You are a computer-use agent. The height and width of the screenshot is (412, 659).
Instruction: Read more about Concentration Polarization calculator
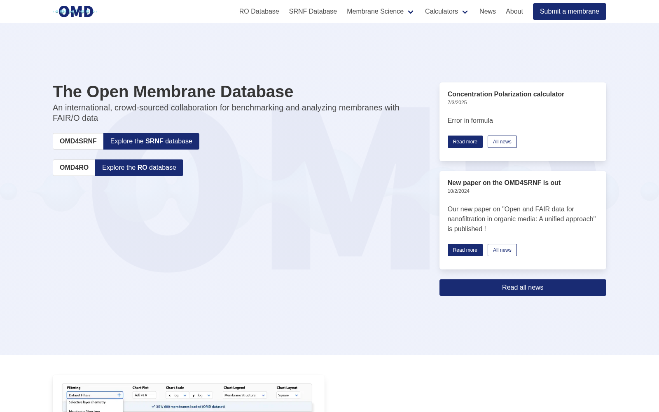pos(465,142)
